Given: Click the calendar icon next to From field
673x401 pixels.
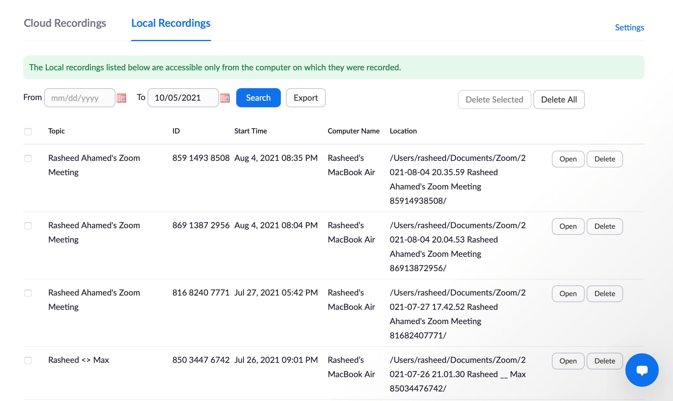Looking at the screenshot, I should 121,98.
